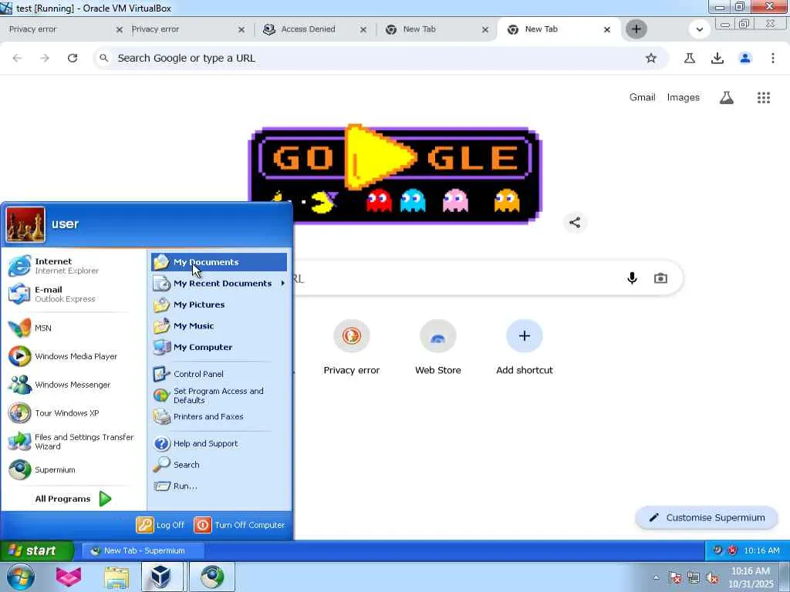The height and width of the screenshot is (592, 790).
Task: Go back in browser history
Action: pos(17,58)
